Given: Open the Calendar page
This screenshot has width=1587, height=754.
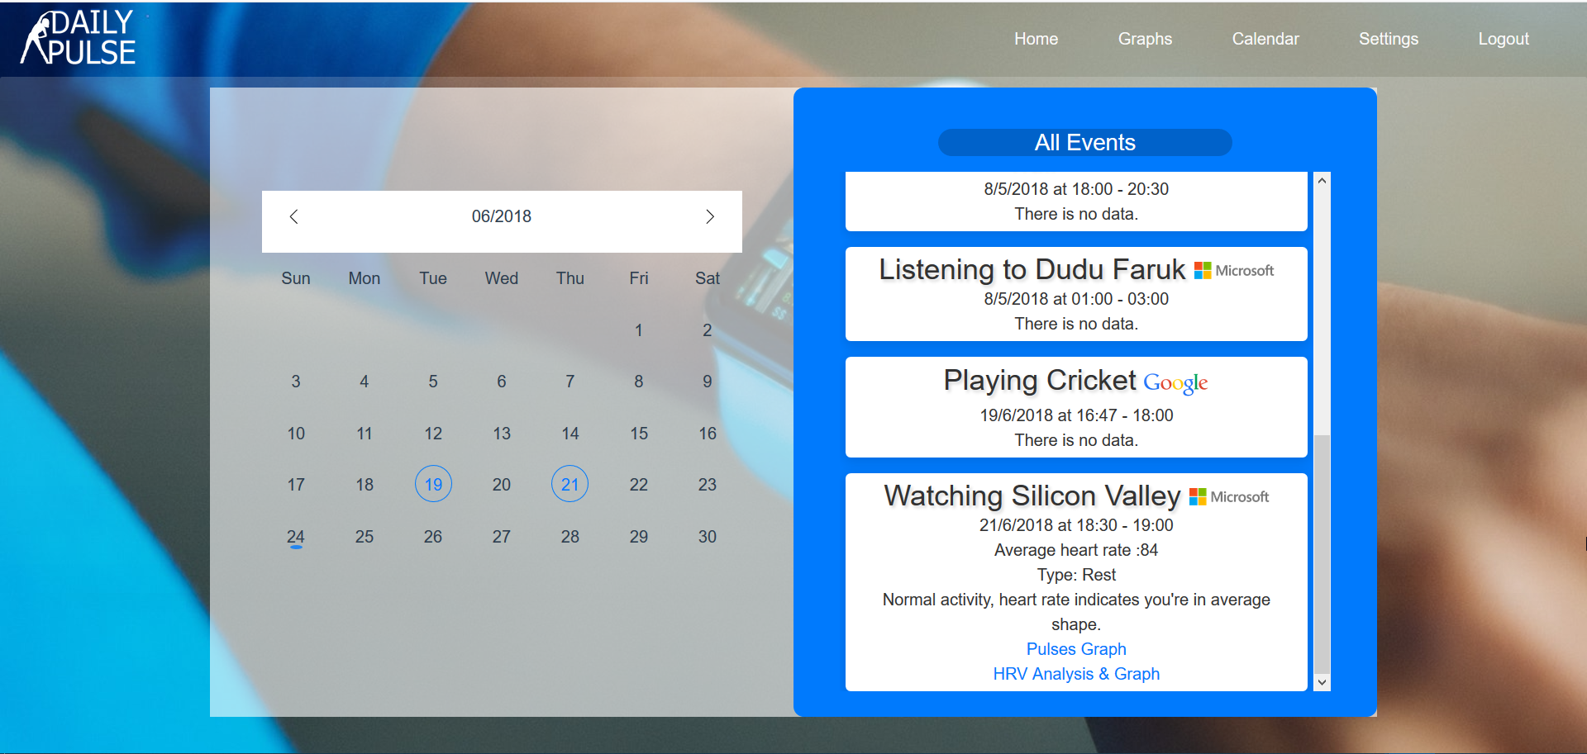Looking at the screenshot, I should 1265,38.
